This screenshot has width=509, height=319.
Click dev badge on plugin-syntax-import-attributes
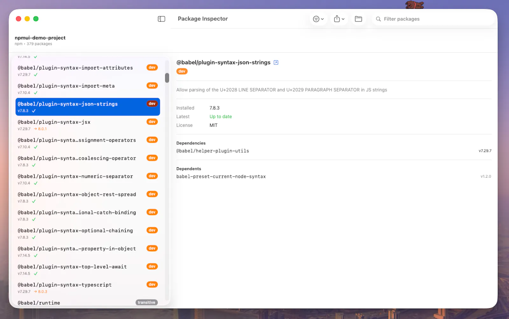[x=152, y=67]
